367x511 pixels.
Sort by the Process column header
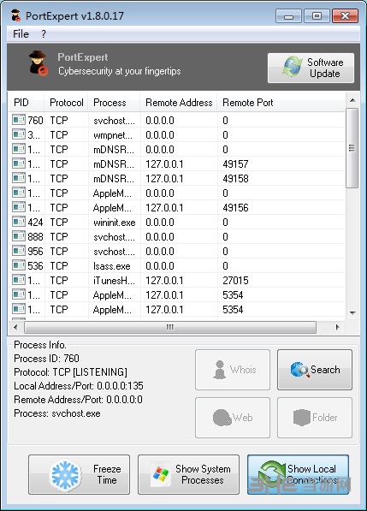[x=114, y=103]
